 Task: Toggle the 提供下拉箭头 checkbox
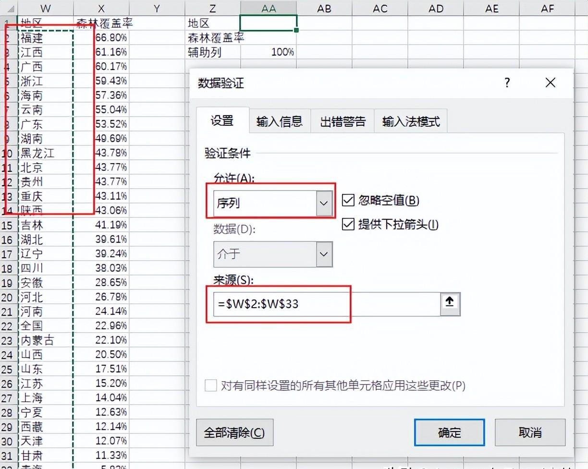coord(348,224)
